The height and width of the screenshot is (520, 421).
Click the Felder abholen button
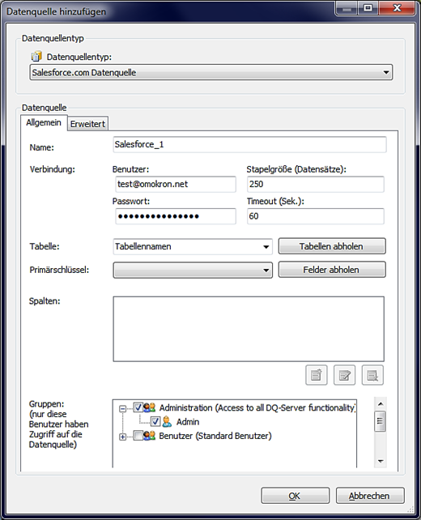[x=332, y=270]
